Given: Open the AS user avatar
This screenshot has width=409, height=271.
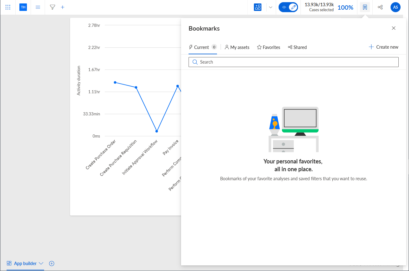Looking at the screenshot, I should pos(396,7).
